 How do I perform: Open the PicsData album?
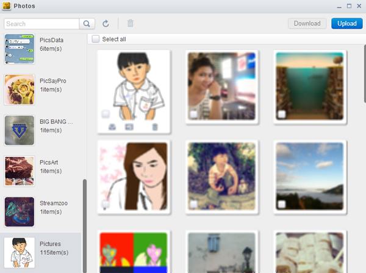click(41, 49)
